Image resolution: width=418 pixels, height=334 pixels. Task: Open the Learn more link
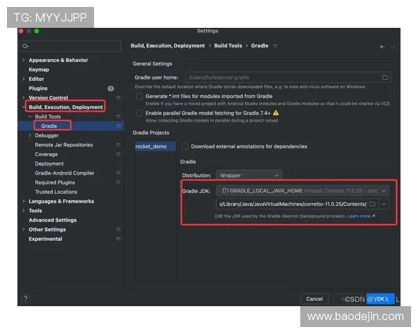point(360,216)
